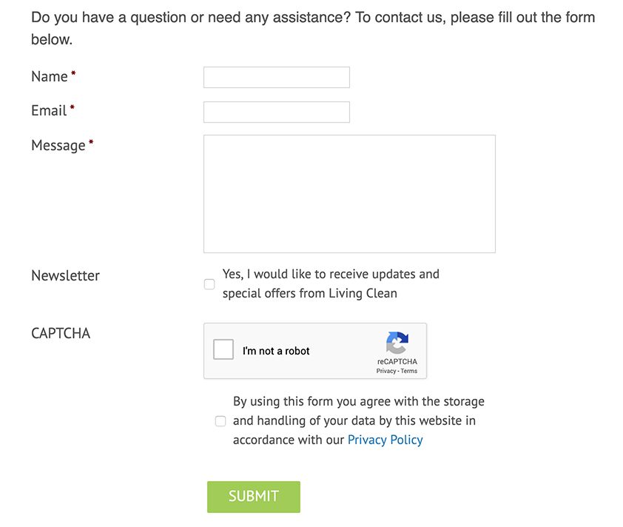The image size is (623, 527).
Task: Check the data storage consent checkbox
Action: click(x=220, y=420)
